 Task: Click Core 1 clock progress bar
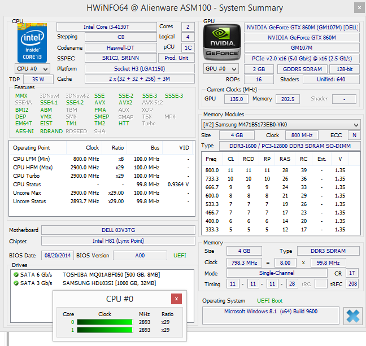(105, 330)
